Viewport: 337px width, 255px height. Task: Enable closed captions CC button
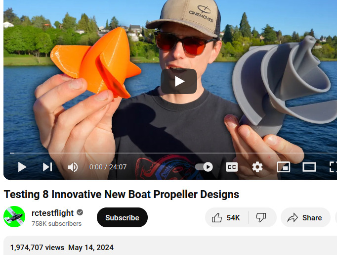[x=232, y=167]
